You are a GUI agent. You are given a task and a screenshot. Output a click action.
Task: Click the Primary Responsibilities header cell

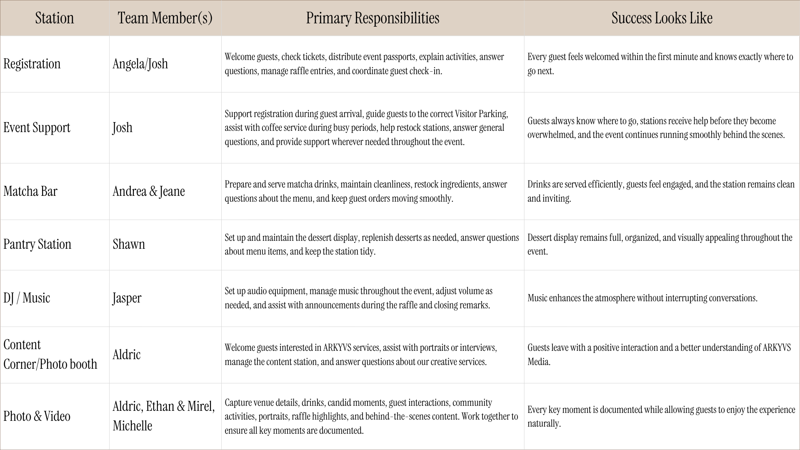(x=373, y=18)
